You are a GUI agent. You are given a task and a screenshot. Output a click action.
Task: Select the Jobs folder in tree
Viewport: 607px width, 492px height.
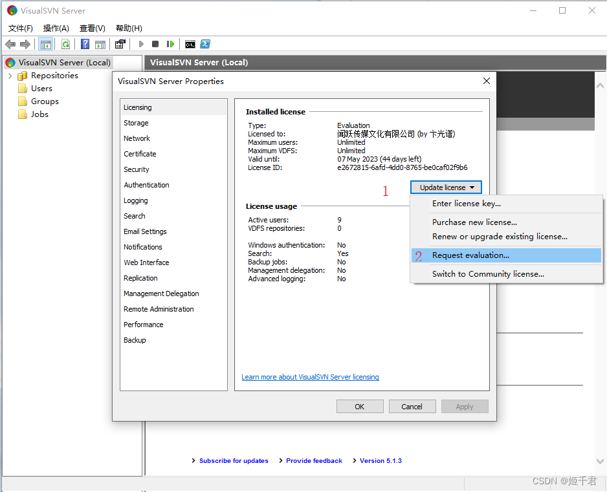tap(33, 114)
